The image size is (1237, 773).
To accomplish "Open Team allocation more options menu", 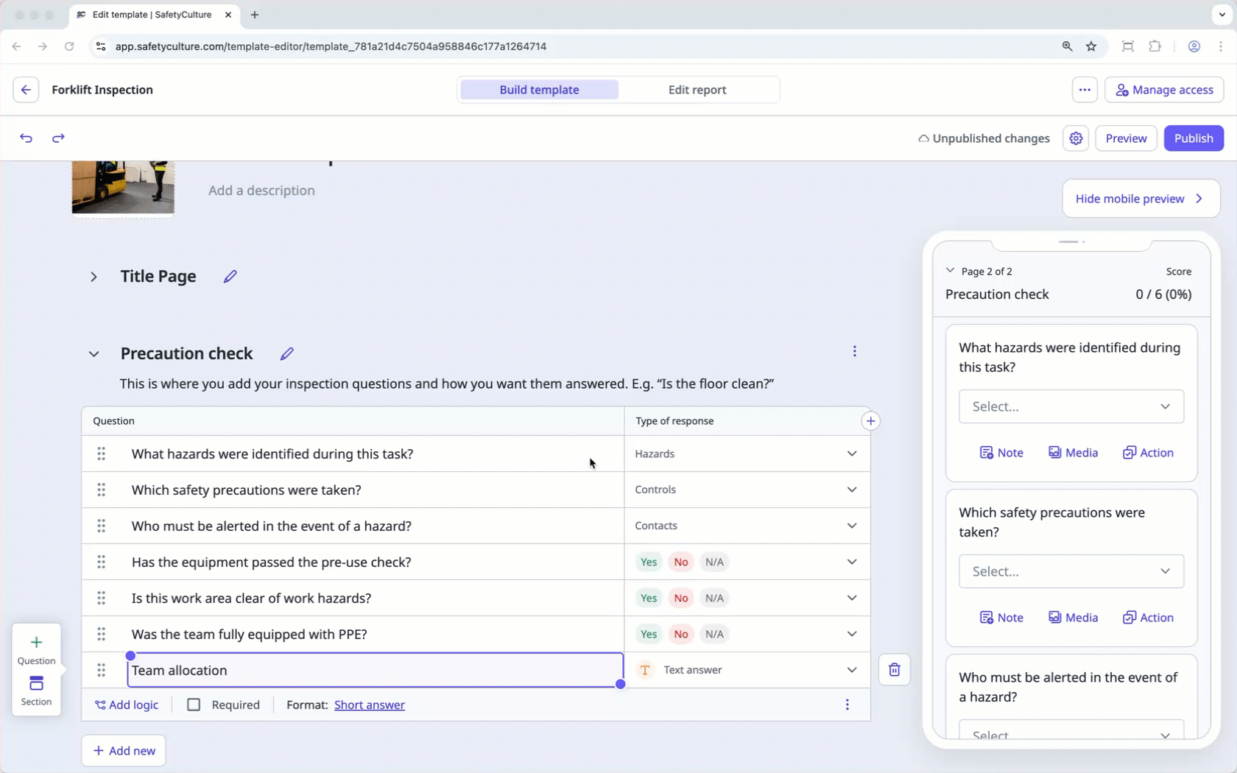I will coord(847,705).
